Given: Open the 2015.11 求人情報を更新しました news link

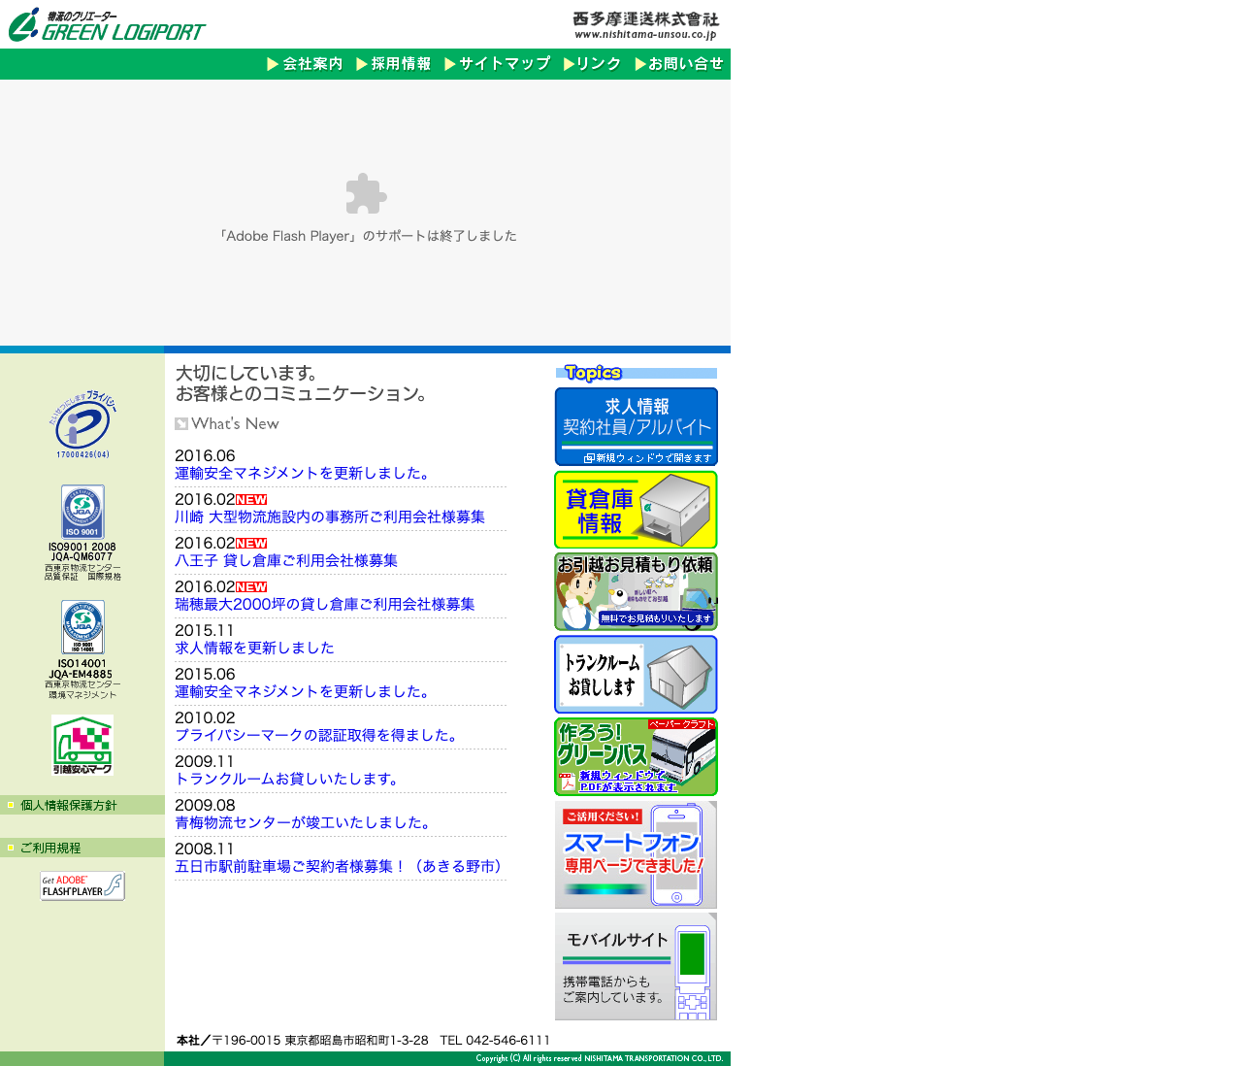Looking at the screenshot, I should pos(254,648).
